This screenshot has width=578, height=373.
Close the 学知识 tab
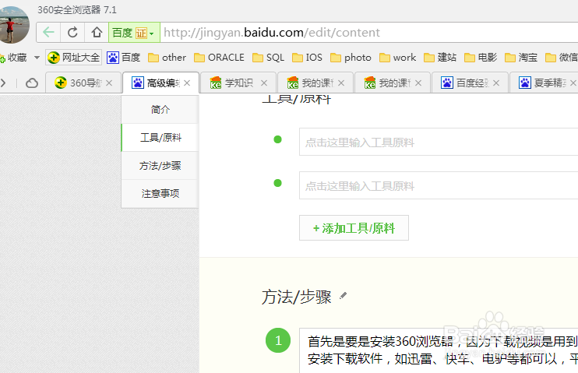coord(264,83)
